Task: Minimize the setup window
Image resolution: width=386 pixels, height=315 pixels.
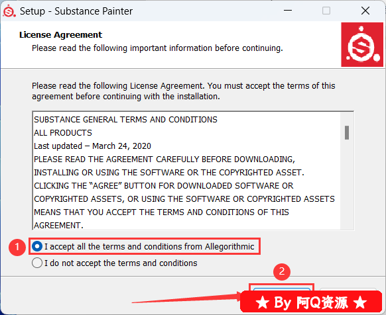Action: click(288, 11)
